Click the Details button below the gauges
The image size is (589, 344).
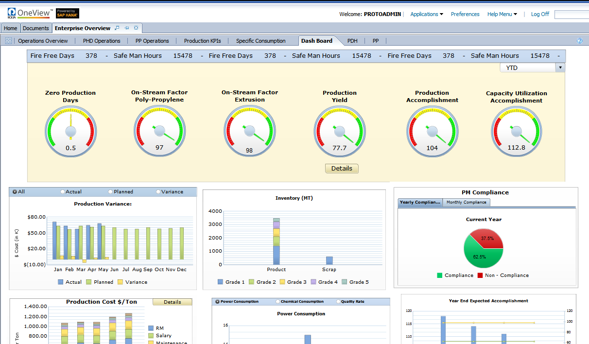(342, 169)
